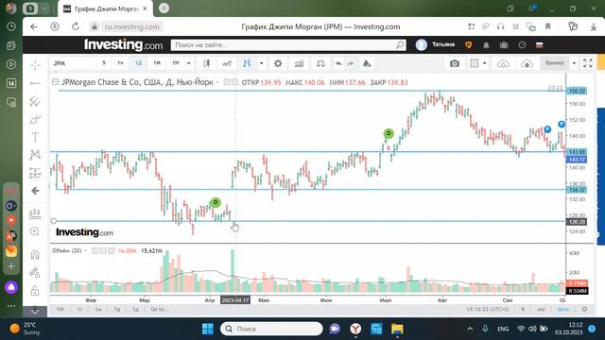Select the brush drawing tool
605x340 pixels.
pos(35,120)
